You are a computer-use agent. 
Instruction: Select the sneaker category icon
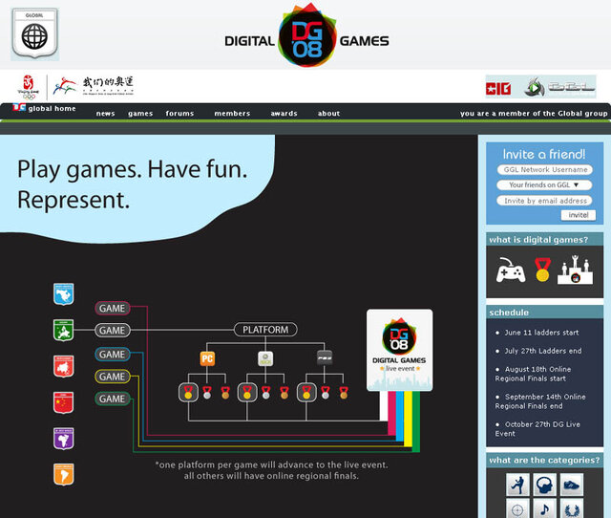[572, 485]
